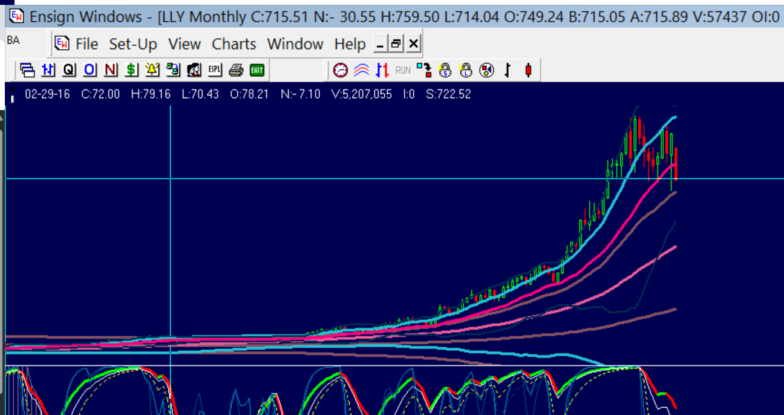Click the computer transfer icon
Screen dimensions: 784x415
click(173, 70)
